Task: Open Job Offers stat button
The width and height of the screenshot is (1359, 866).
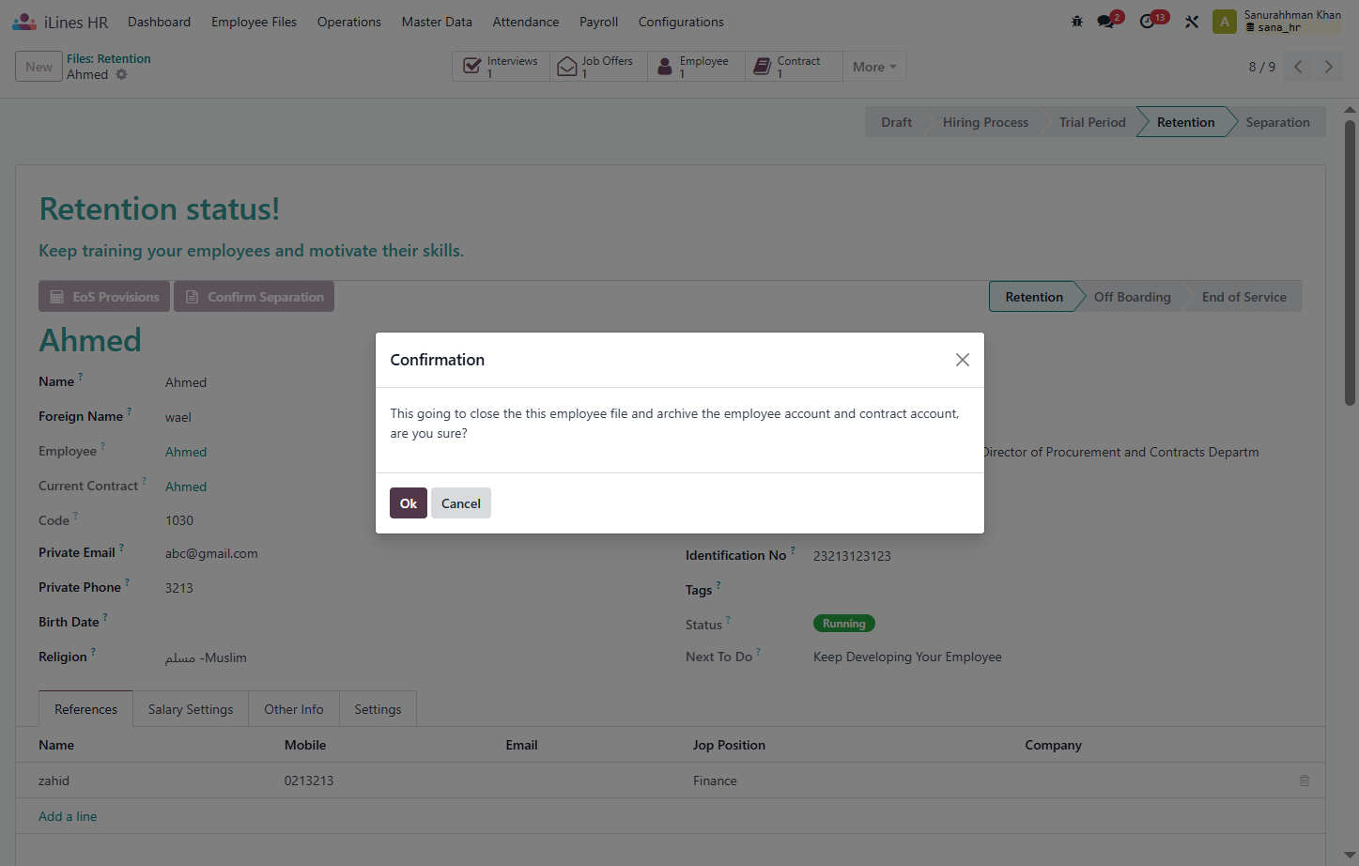Action: click(x=599, y=67)
